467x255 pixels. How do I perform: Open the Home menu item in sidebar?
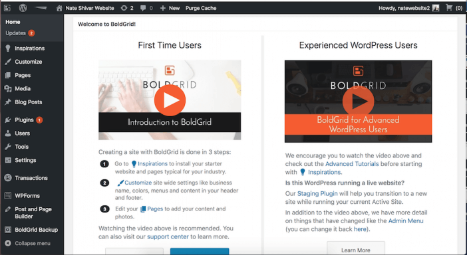(x=13, y=22)
